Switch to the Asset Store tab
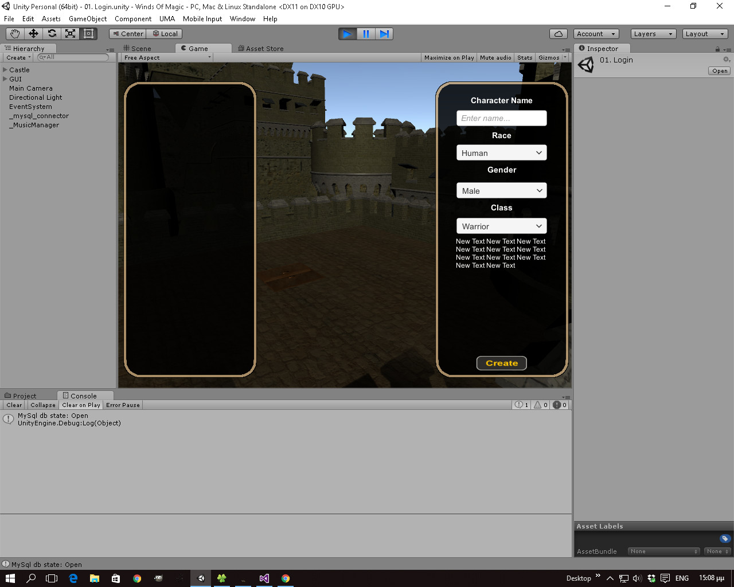Viewport: 734px width, 587px height. [x=261, y=49]
